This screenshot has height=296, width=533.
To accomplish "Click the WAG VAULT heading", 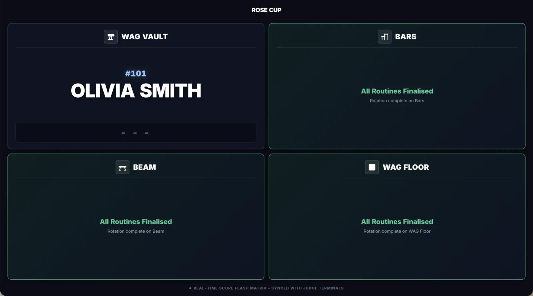I will point(145,37).
